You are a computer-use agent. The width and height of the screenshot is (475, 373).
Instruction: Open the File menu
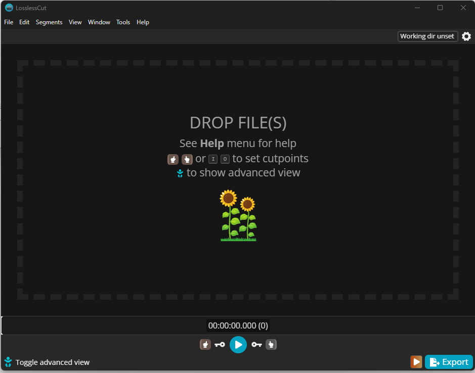(x=9, y=22)
